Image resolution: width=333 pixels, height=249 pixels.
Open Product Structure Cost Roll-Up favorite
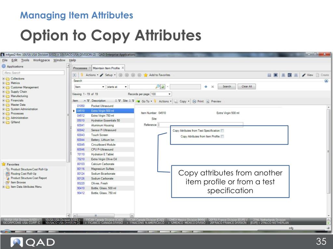pos(29,169)
